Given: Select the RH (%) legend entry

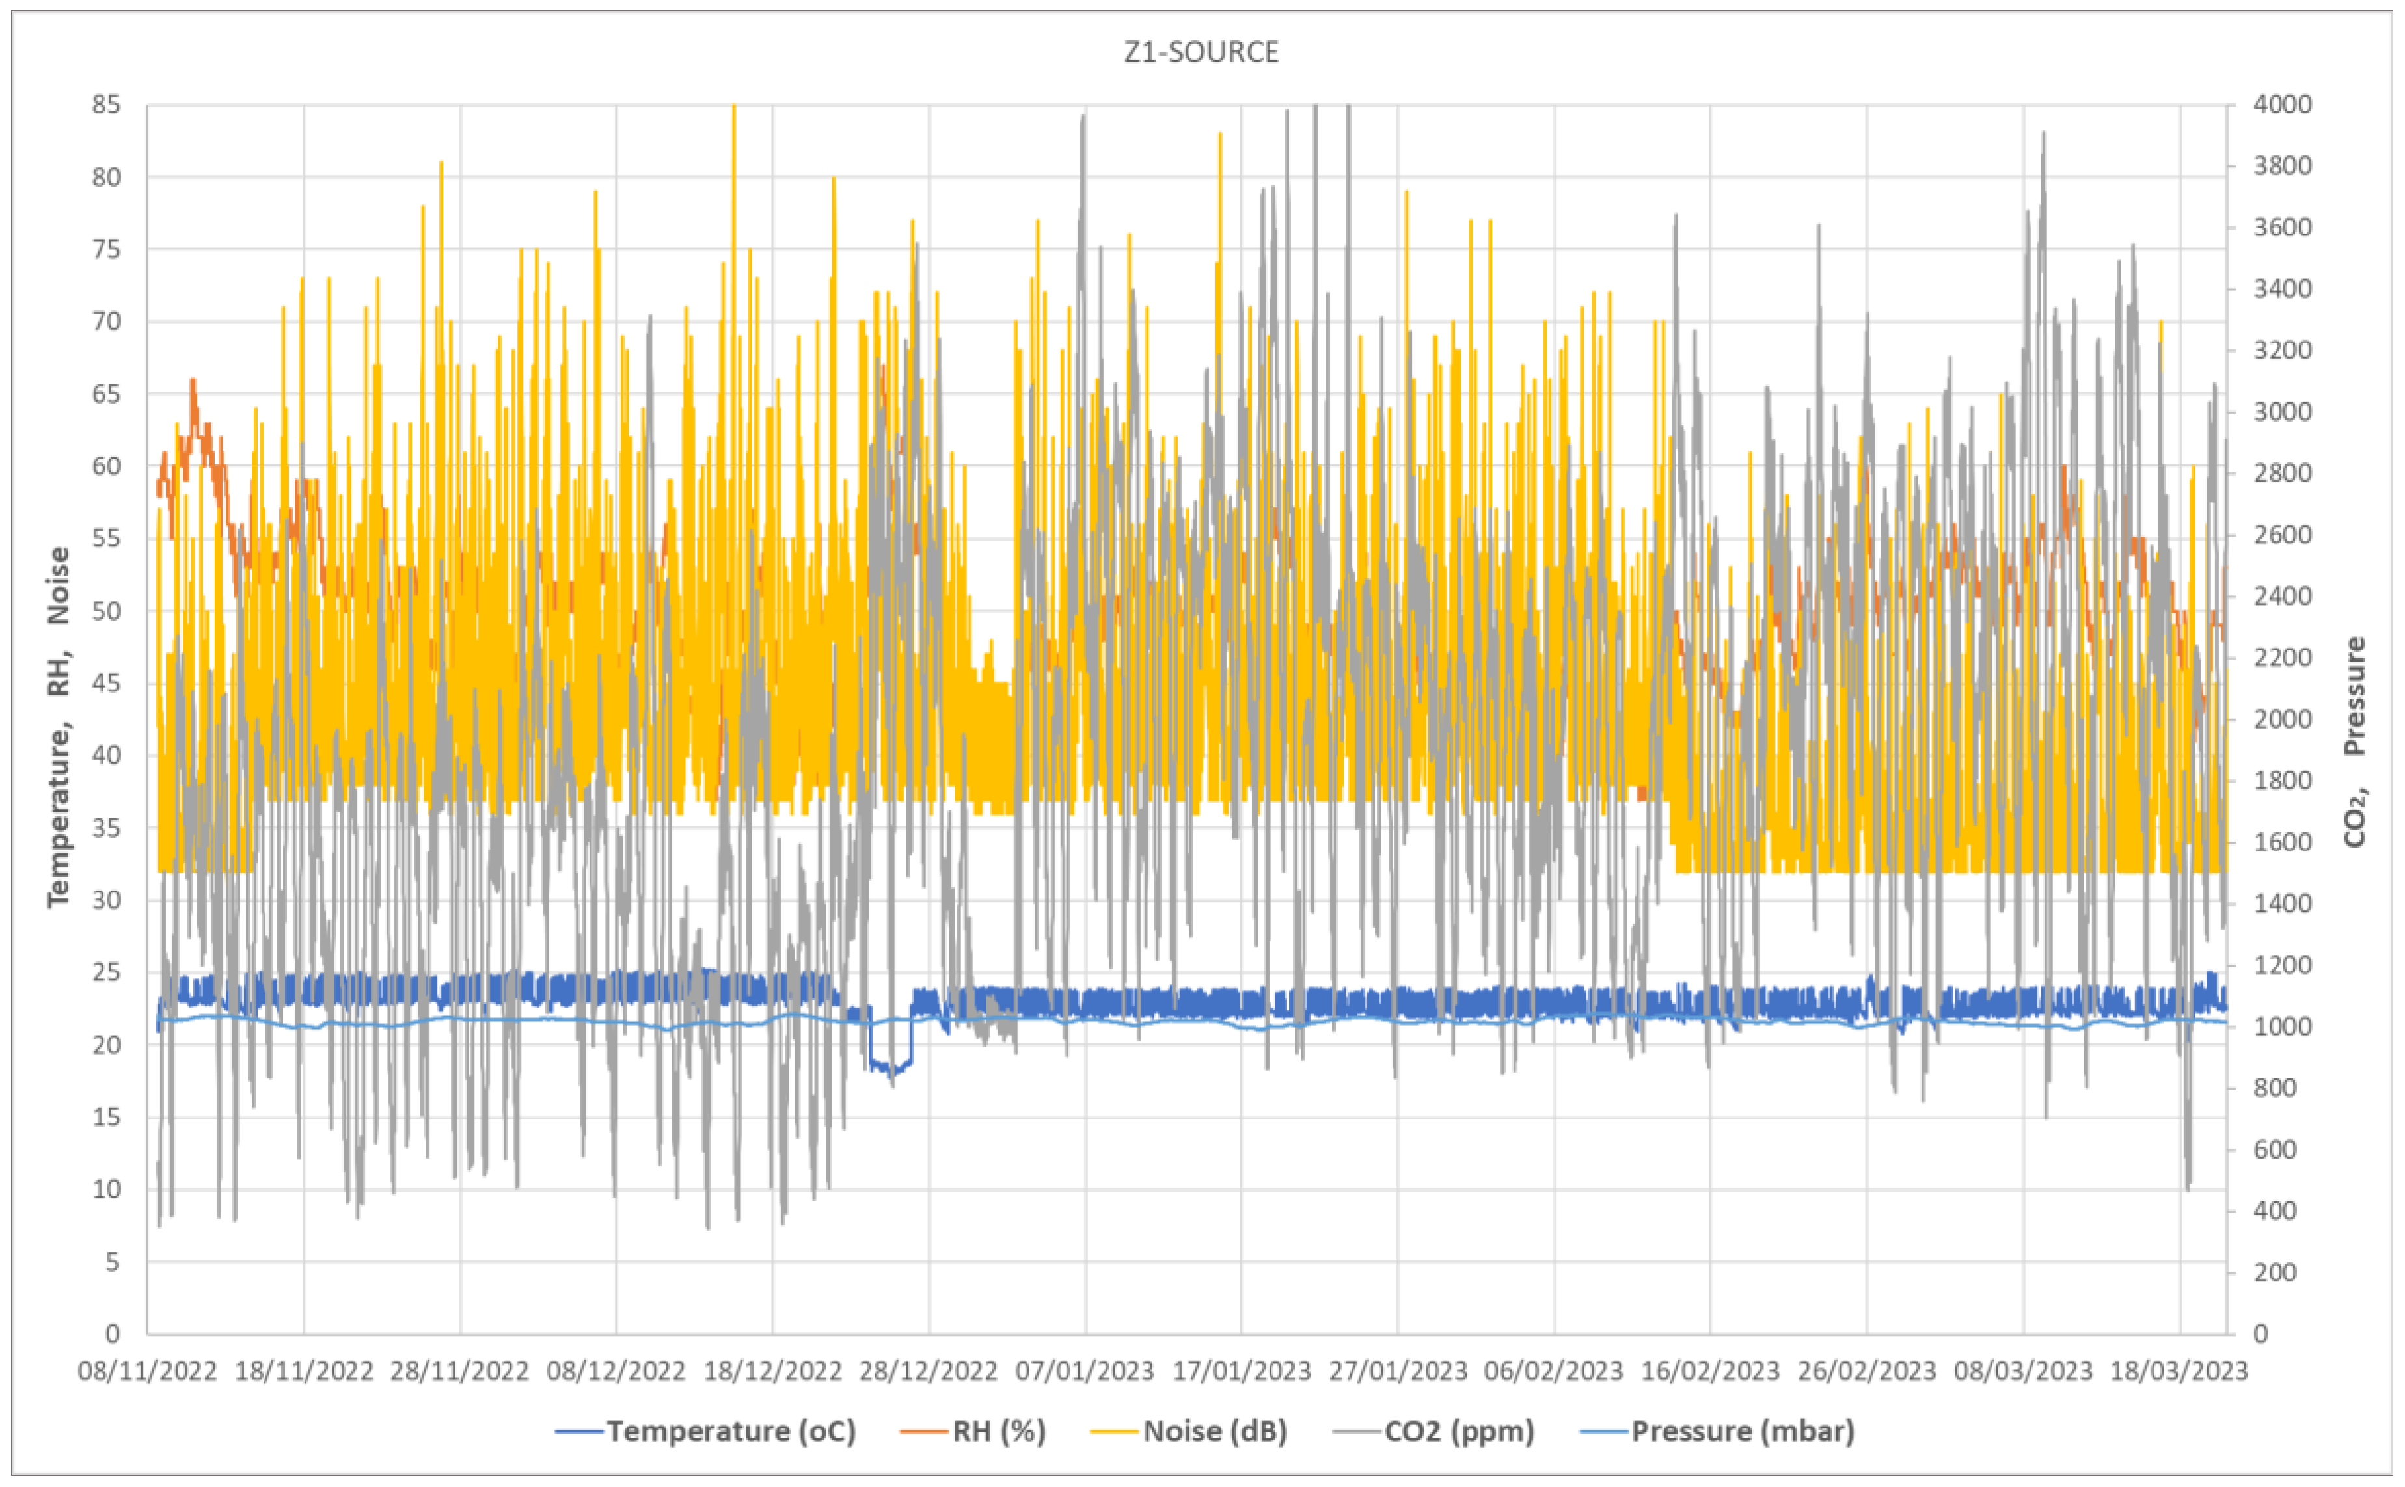Looking at the screenshot, I should pos(998,1431).
